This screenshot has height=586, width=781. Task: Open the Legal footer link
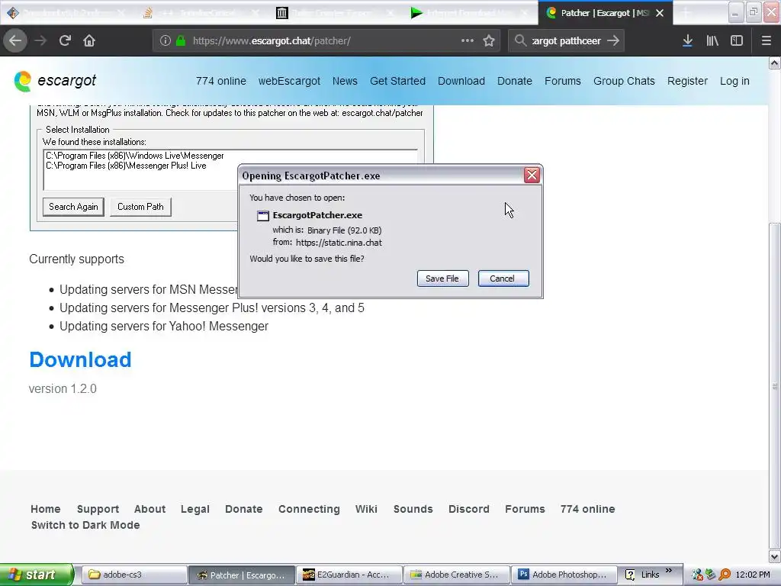[x=194, y=509]
